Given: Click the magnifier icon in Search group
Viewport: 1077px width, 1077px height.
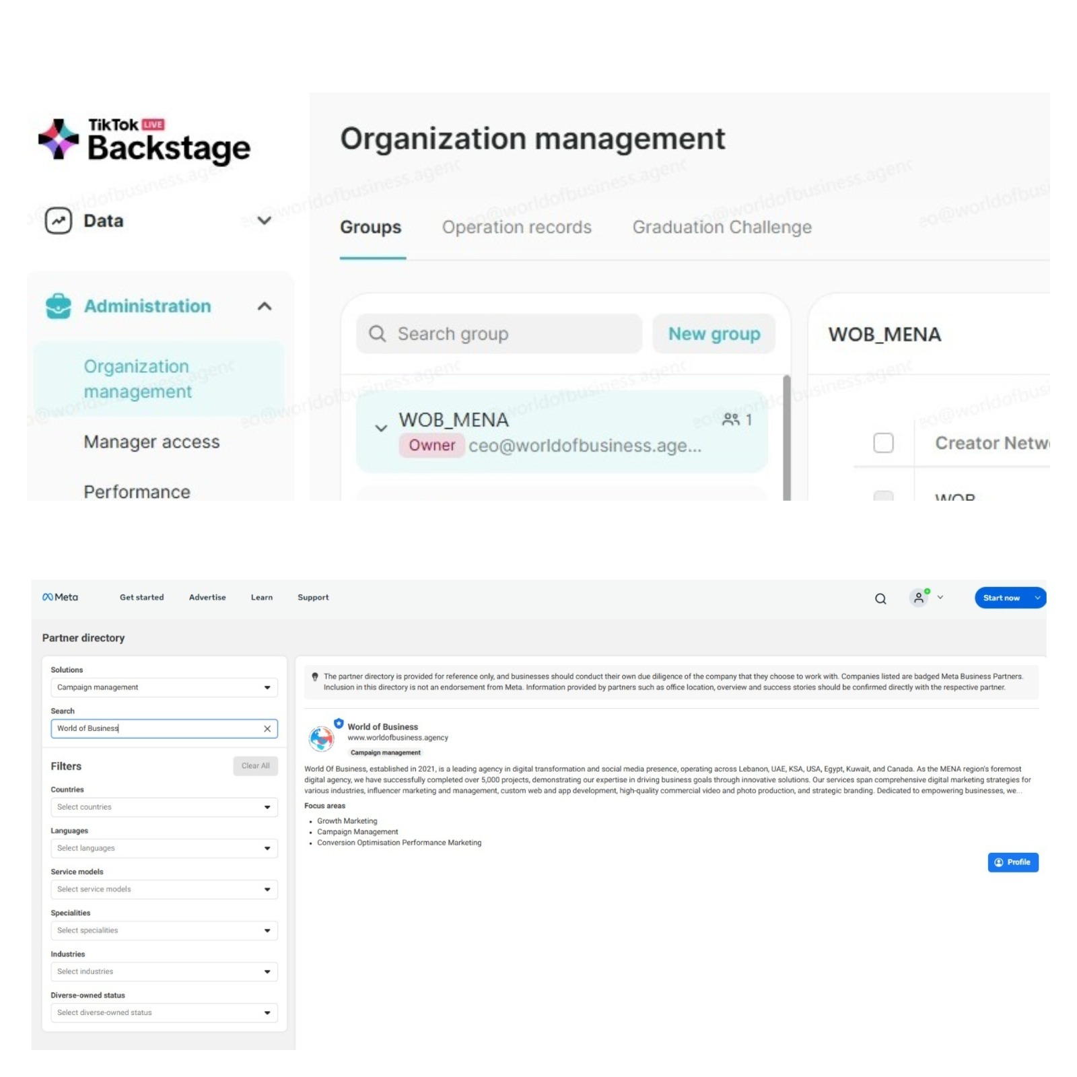Looking at the screenshot, I should pyautogui.click(x=378, y=334).
